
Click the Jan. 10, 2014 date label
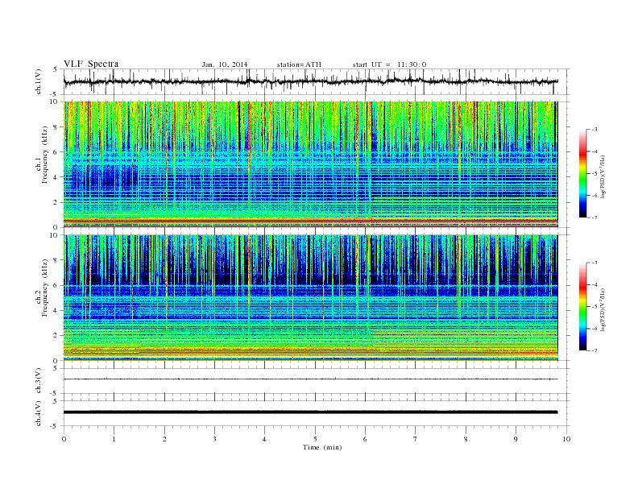coord(225,64)
